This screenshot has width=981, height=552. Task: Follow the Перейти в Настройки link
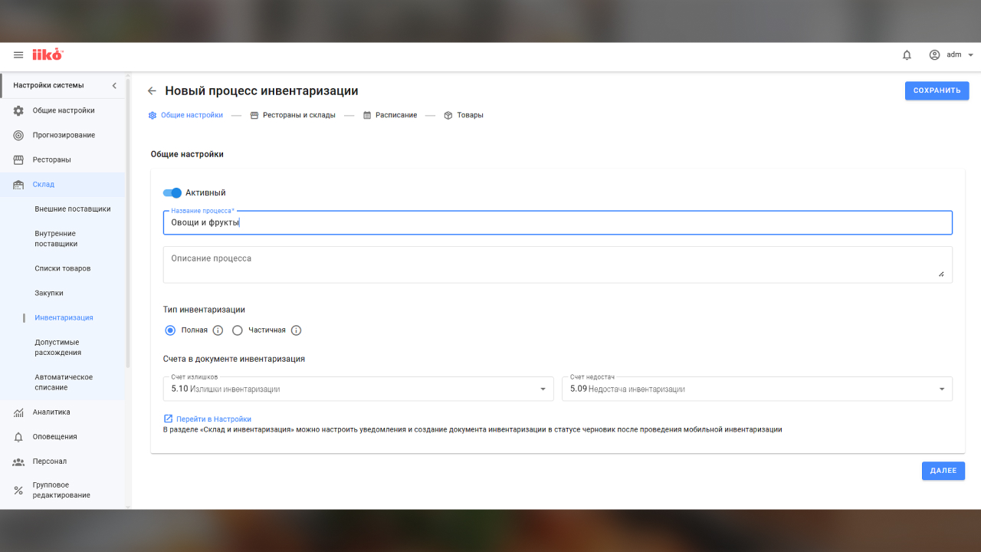[214, 419]
